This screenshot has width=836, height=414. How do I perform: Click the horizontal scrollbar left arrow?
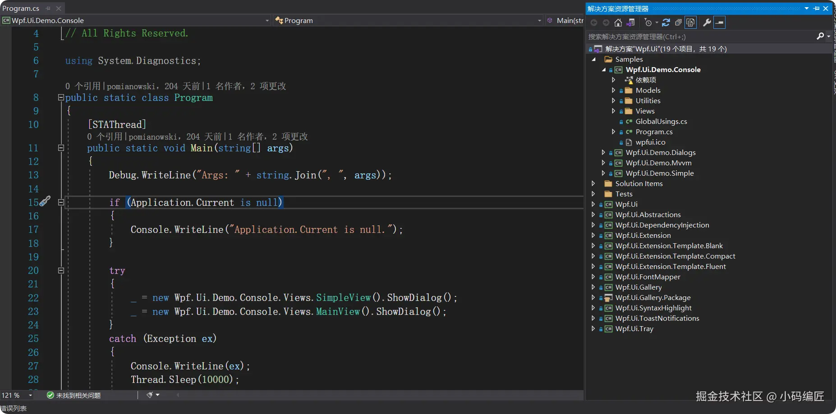[x=178, y=395]
